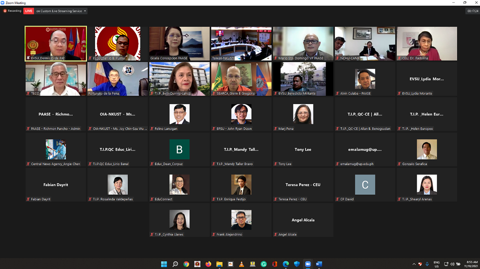
Task: Select the Fabian Dayrit participant tile
Action: click(56, 185)
